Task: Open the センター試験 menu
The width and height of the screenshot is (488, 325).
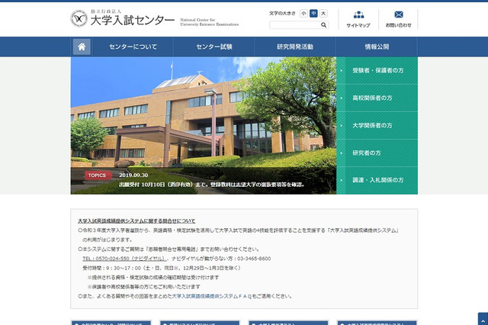Action: [x=214, y=47]
